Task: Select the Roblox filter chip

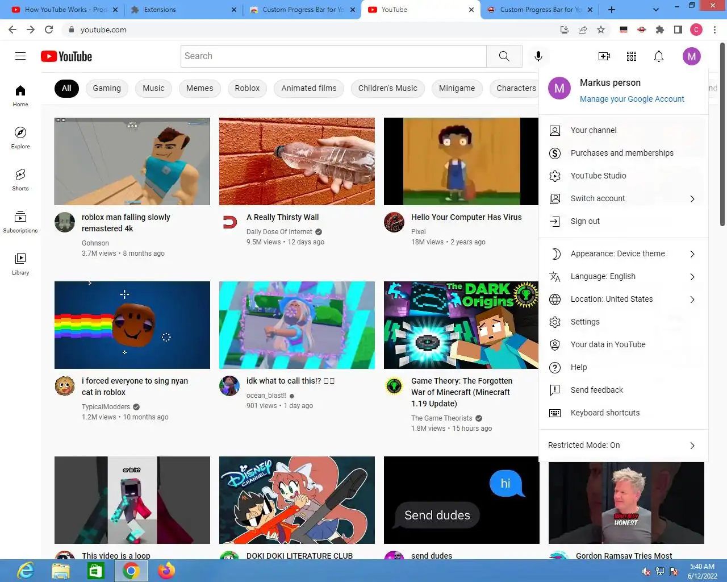Action: click(247, 88)
